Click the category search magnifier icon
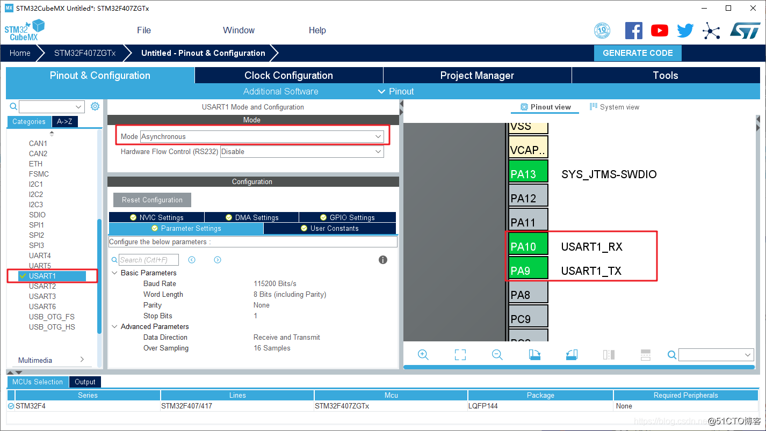Viewport: 766px width, 431px height. [x=13, y=107]
